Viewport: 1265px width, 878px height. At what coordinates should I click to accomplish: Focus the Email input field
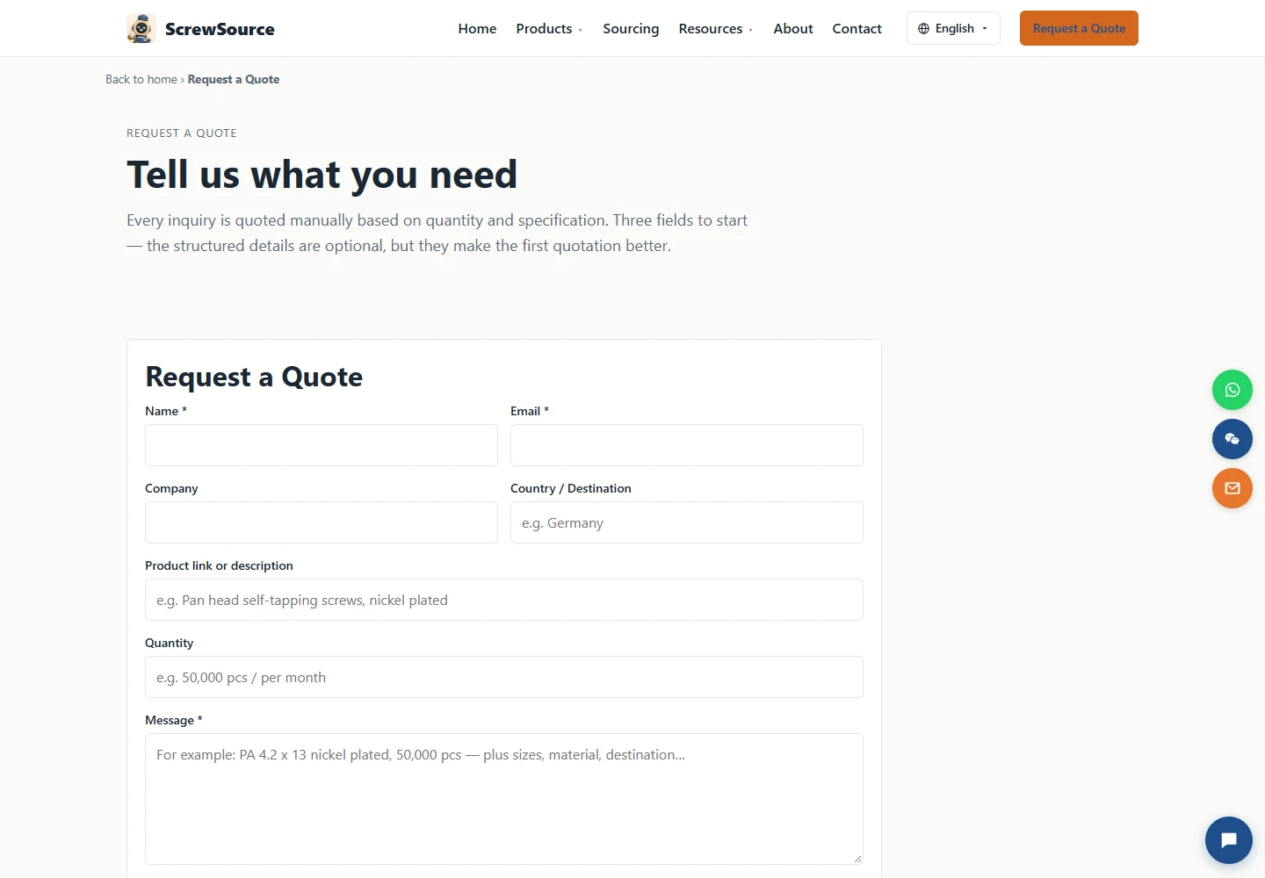687,445
